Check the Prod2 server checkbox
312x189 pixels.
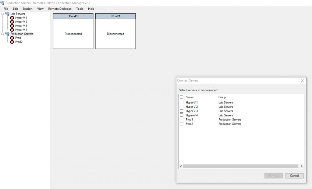182,124
